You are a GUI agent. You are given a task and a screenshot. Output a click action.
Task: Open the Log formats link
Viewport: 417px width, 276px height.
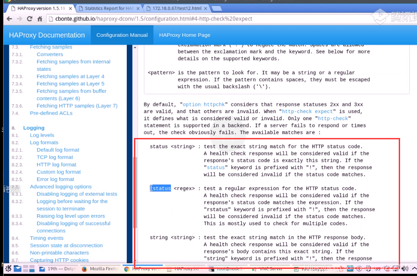point(44,142)
